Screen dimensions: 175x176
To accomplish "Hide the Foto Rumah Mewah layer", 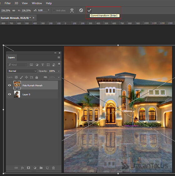I will point(10,85).
